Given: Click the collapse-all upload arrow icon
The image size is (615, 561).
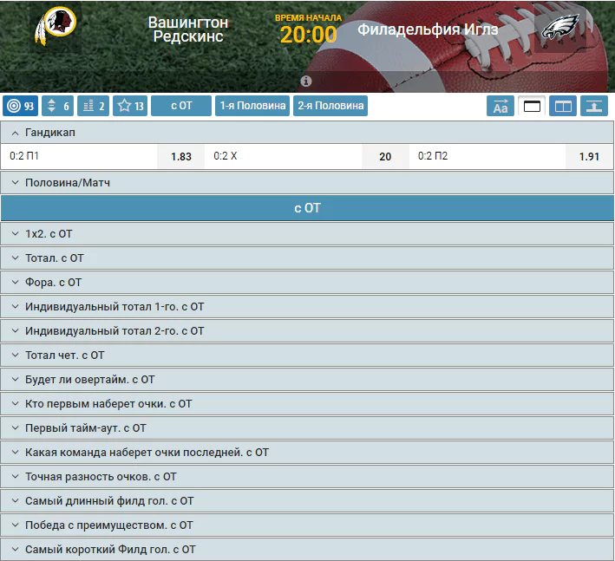Looking at the screenshot, I should click(594, 106).
